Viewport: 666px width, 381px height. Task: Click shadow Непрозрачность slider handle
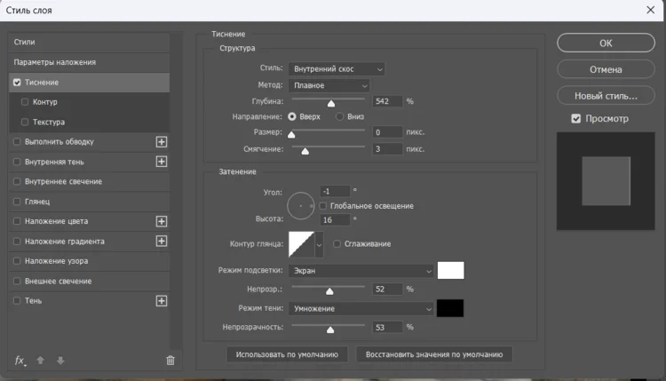(330, 329)
